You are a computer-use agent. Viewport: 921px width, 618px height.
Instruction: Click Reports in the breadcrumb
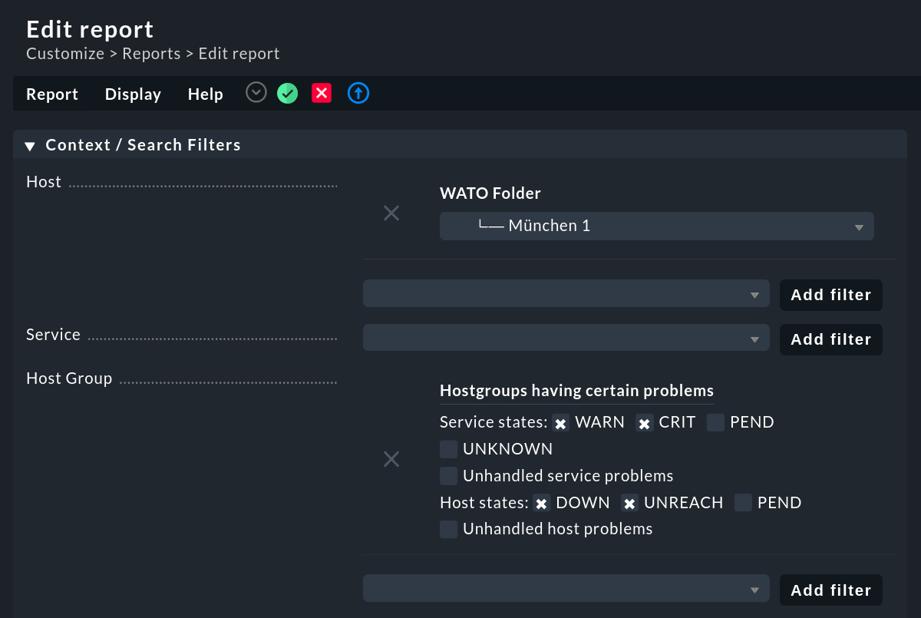[x=151, y=54]
